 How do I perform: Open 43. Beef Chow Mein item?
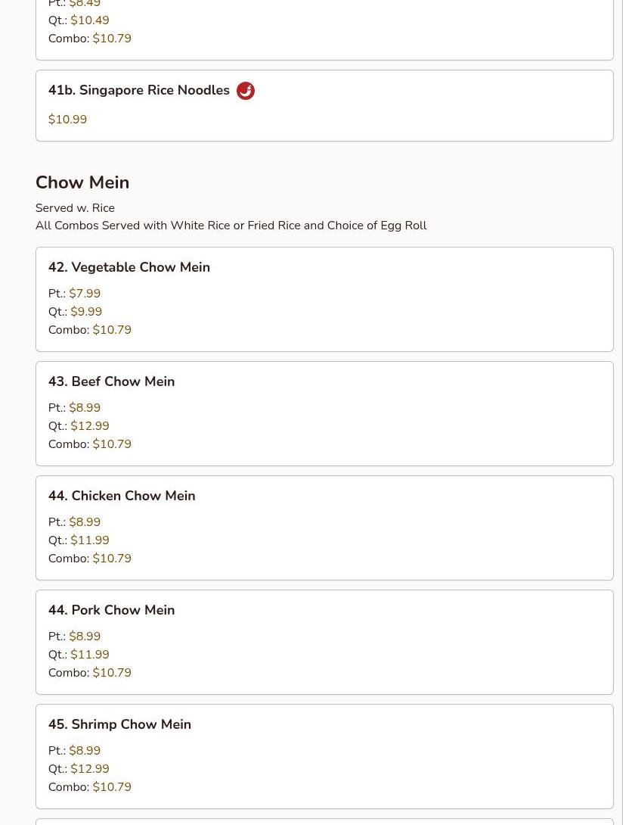click(324, 413)
